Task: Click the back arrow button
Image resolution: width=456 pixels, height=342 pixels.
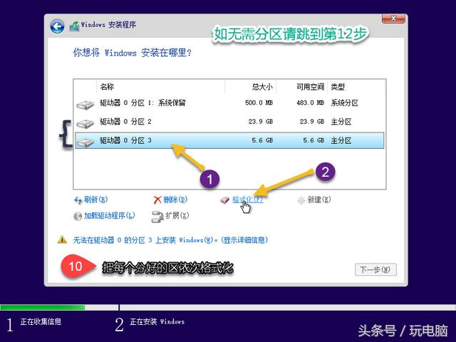Action: 58,26
